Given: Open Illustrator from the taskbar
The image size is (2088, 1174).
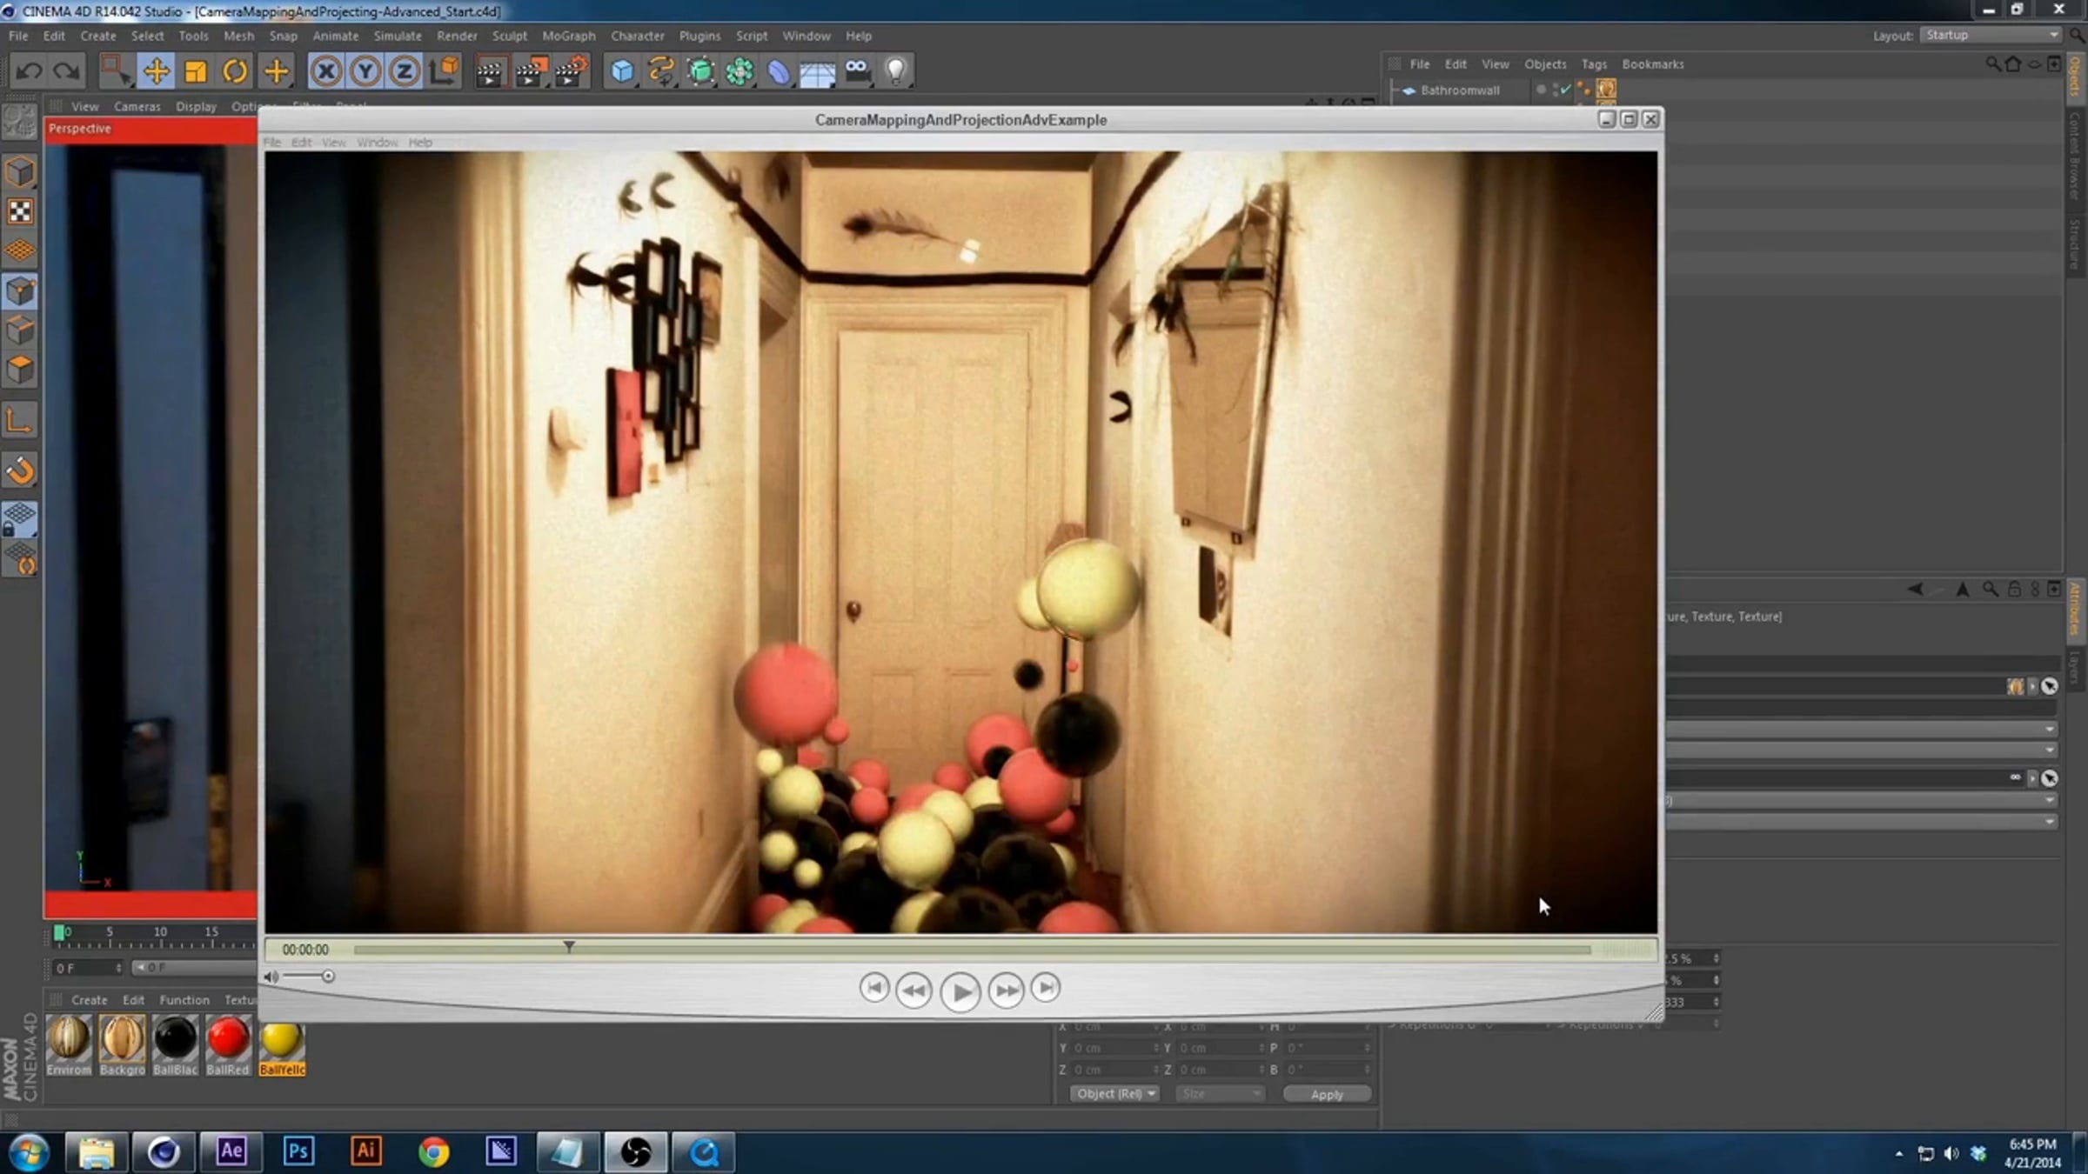Looking at the screenshot, I should tap(365, 1152).
